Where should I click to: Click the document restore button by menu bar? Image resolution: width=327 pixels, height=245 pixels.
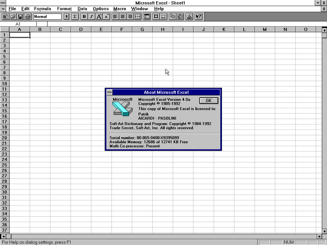pyautogui.click(x=324, y=9)
